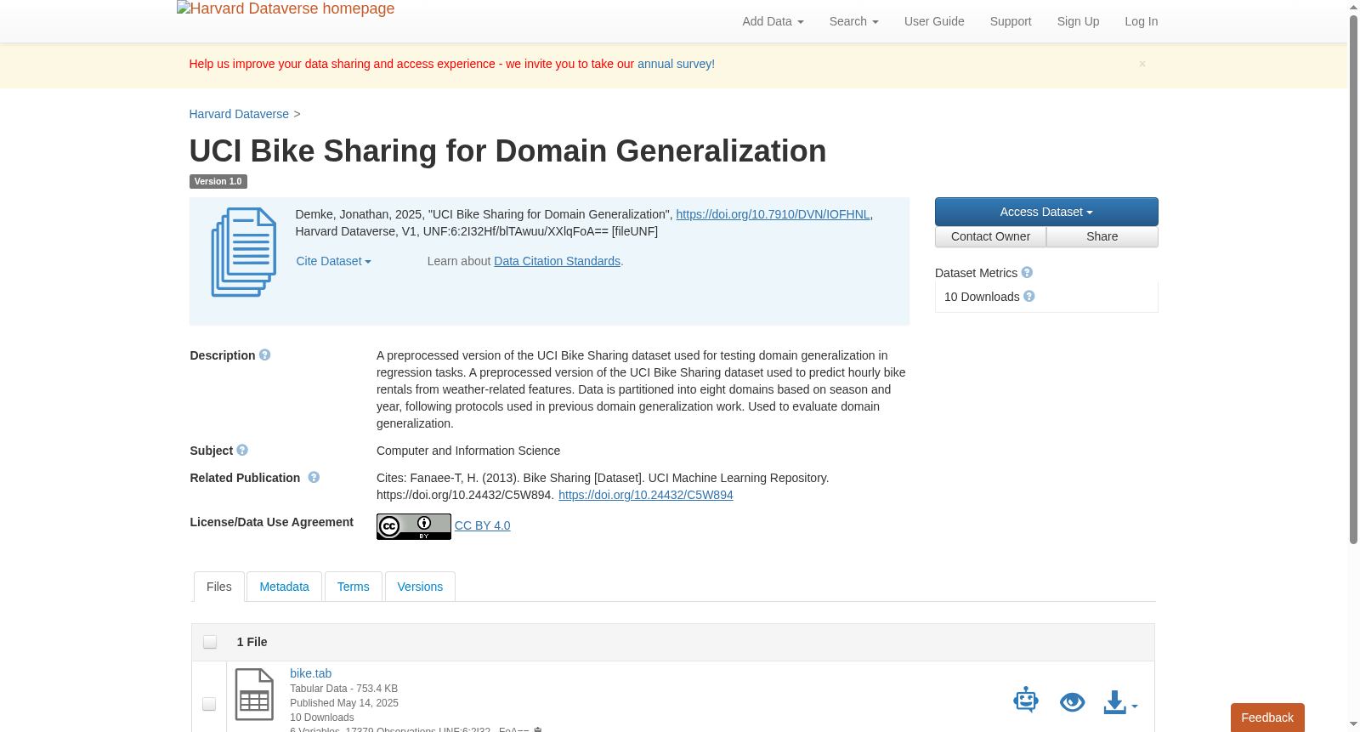Check the bike.tab file checkbox
1360x732 pixels.
pos(209,704)
